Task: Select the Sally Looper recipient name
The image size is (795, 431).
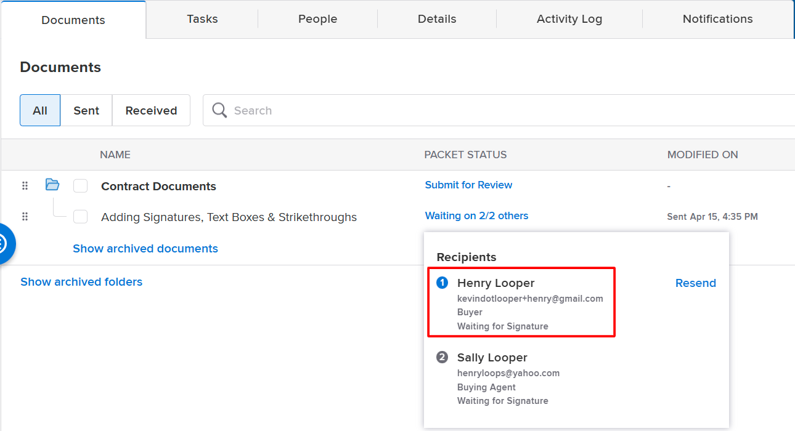Action: tap(492, 358)
